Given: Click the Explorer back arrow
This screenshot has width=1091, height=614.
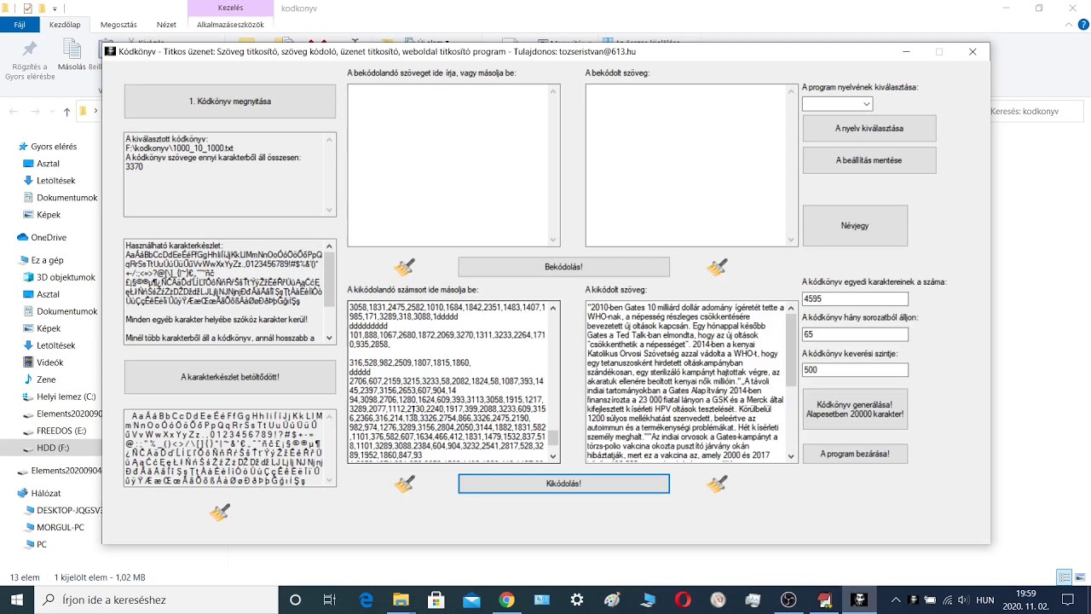Looking at the screenshot, I should point(14,112).
